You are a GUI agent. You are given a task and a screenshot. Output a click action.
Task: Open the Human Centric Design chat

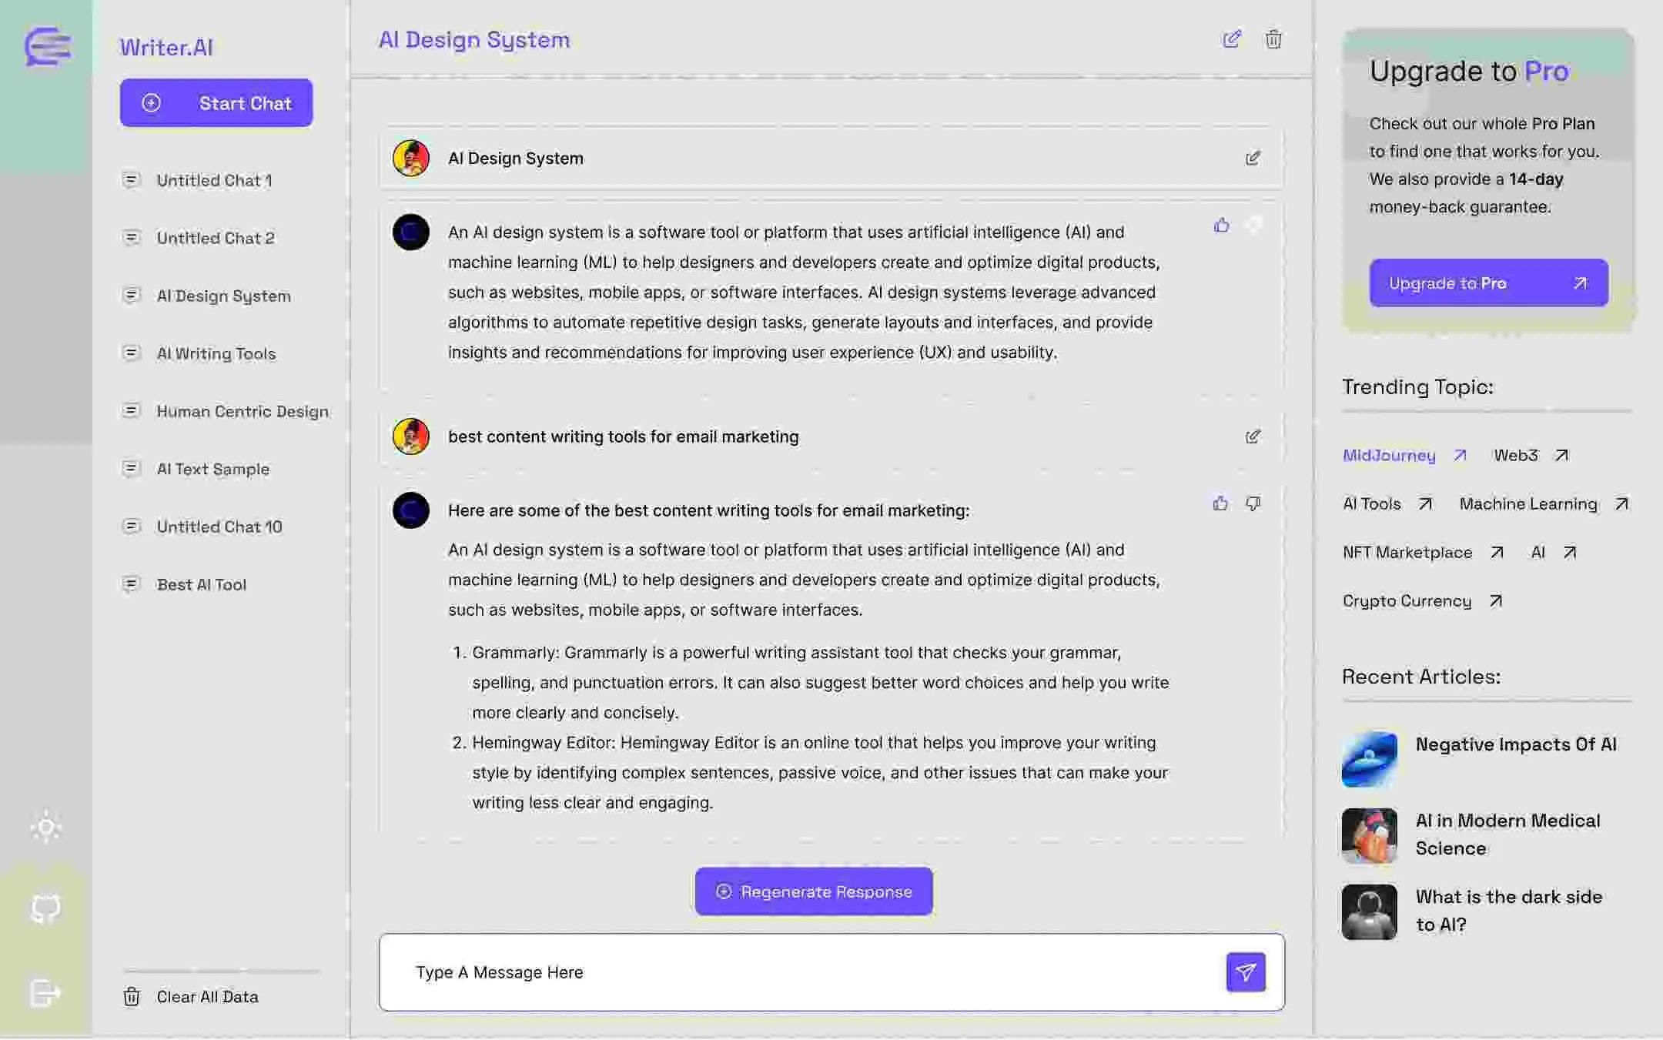243,411
